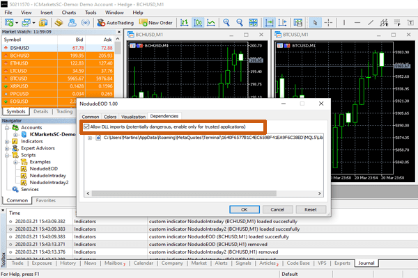Viewport: 418px width, 278px height.
Task: Select the vertical line drawing tool
Action: [x=344, y=23]
